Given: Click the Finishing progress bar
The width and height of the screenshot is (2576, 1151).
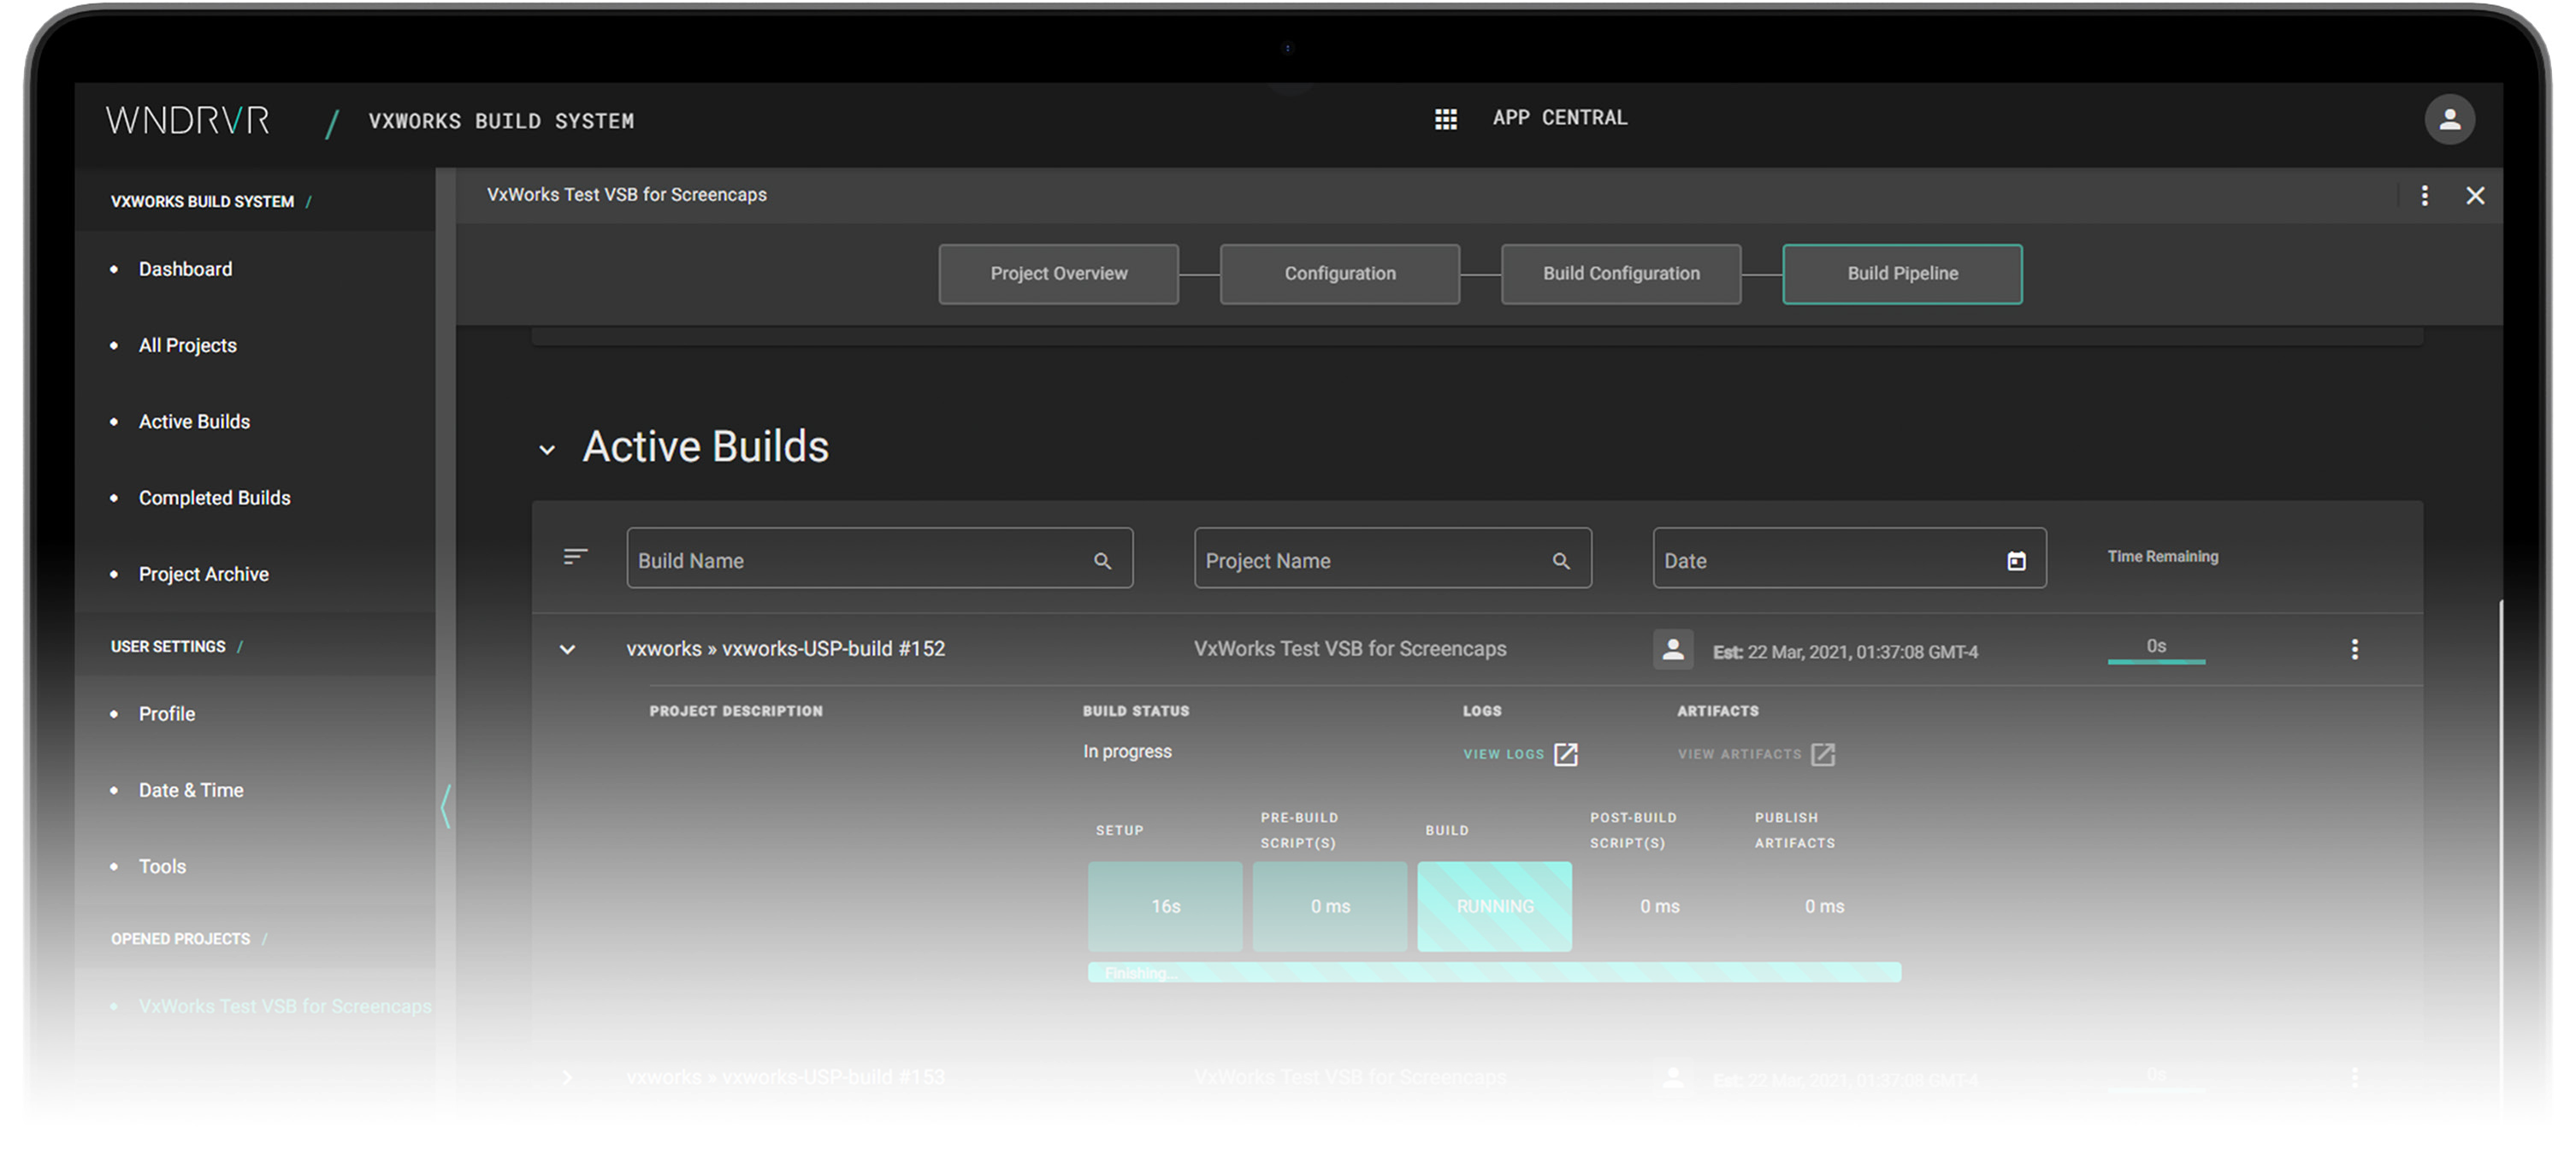Looking at the screenshot, I should 1494,973.
